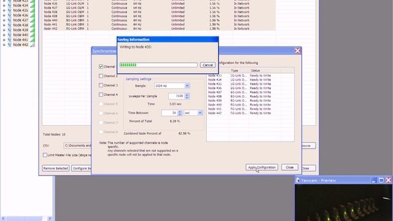
Task: Click the grayed Channel 8 checkbox
Action: point(101,132)
